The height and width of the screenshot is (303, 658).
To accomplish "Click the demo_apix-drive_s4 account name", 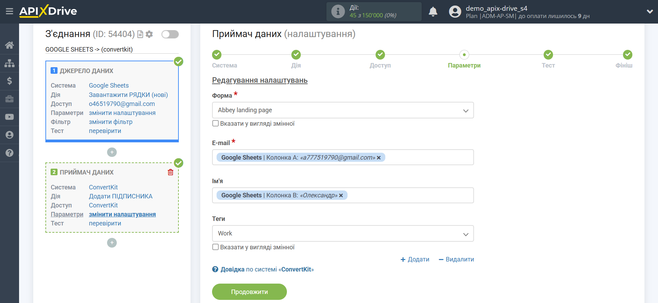I will 497,8.
